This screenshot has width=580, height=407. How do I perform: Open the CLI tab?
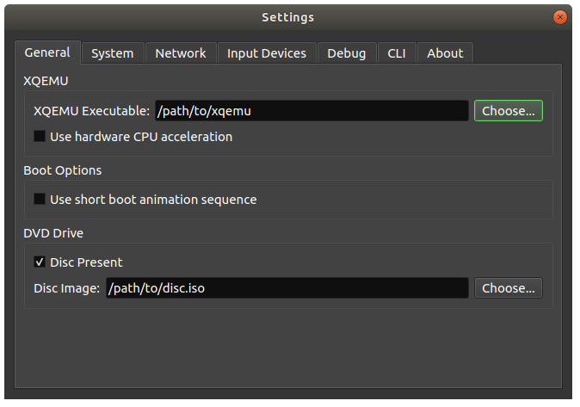[397, 53]
